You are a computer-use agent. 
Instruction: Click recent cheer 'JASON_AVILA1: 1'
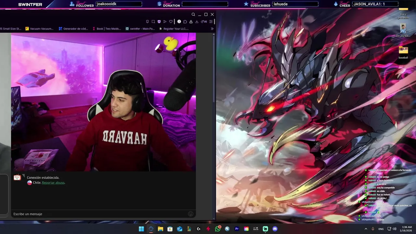375,4
